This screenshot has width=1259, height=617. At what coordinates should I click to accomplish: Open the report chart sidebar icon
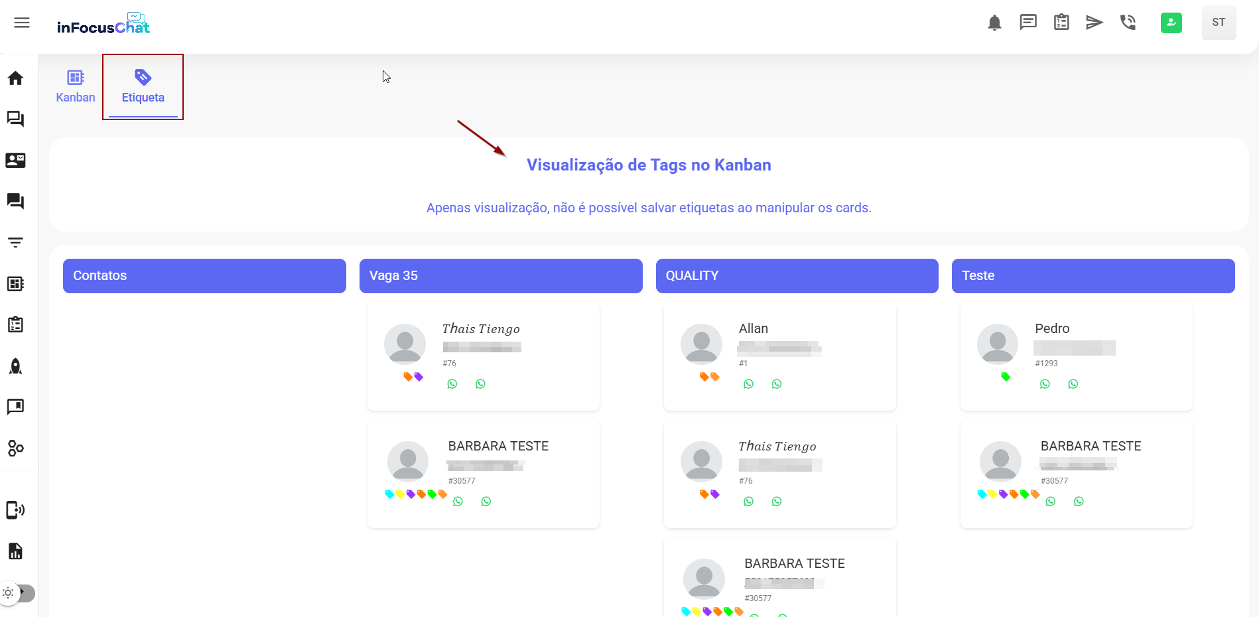tap(16, 551)
